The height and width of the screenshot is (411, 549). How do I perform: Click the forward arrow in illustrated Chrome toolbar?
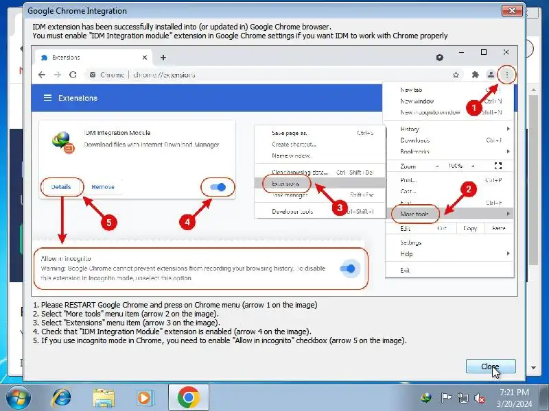coord(58,75)
